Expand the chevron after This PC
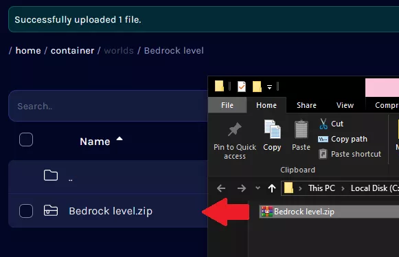Image resolution: width=399 pixels, height=257 pixels. click(343, 188)
